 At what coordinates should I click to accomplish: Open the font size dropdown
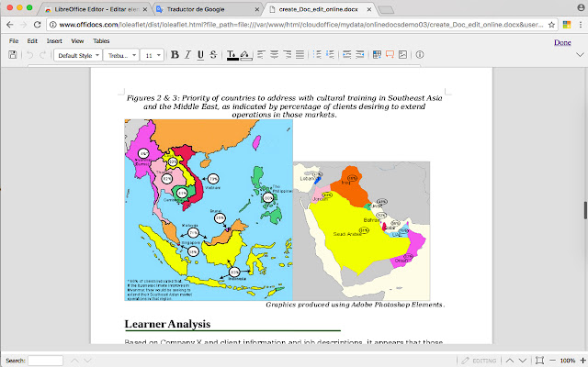coord(152,56)
